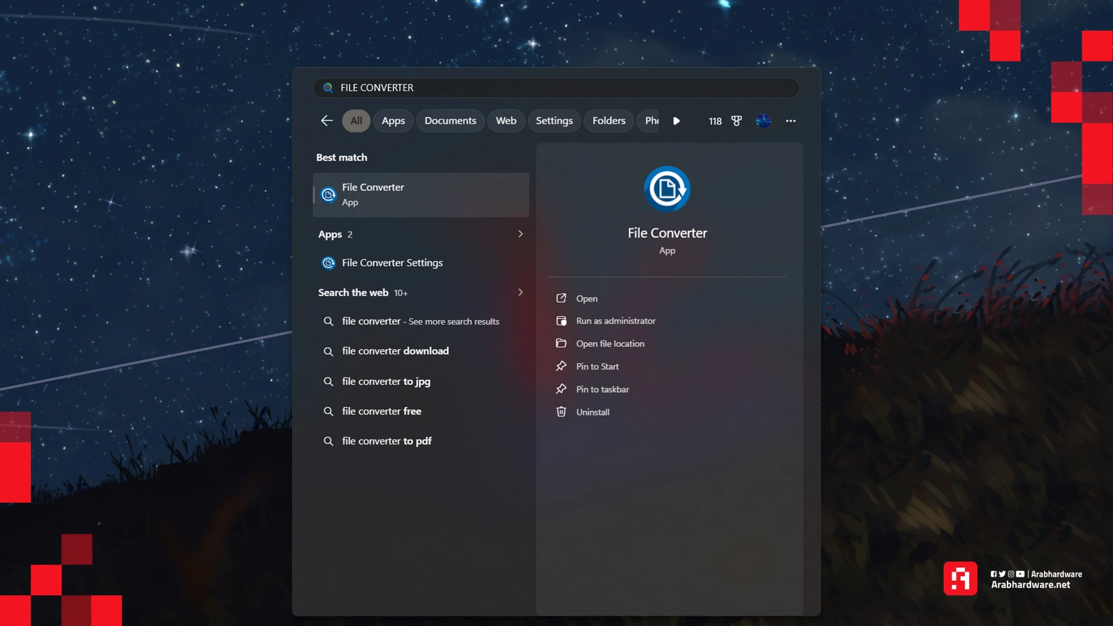Click the Uninstall trash icon
This screenshot has width=1113, height=626.
[x=561, y=412]
